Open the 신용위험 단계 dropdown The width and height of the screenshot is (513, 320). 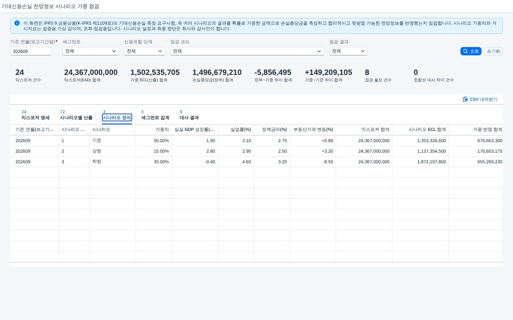[145, 51]
